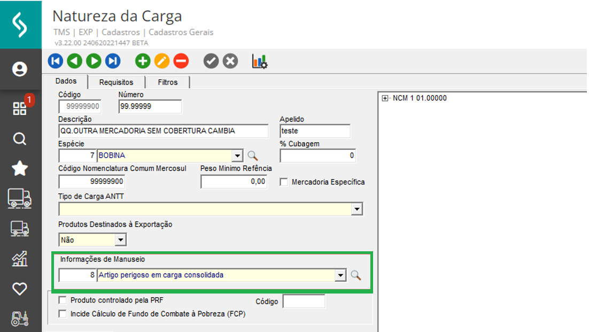The image size is (589, 332).
Task: Open Produtos Destinados à Exportação dropdown
Action: point(120,240)
